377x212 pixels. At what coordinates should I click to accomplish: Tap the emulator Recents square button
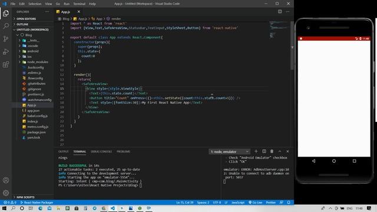coord(355,161)
